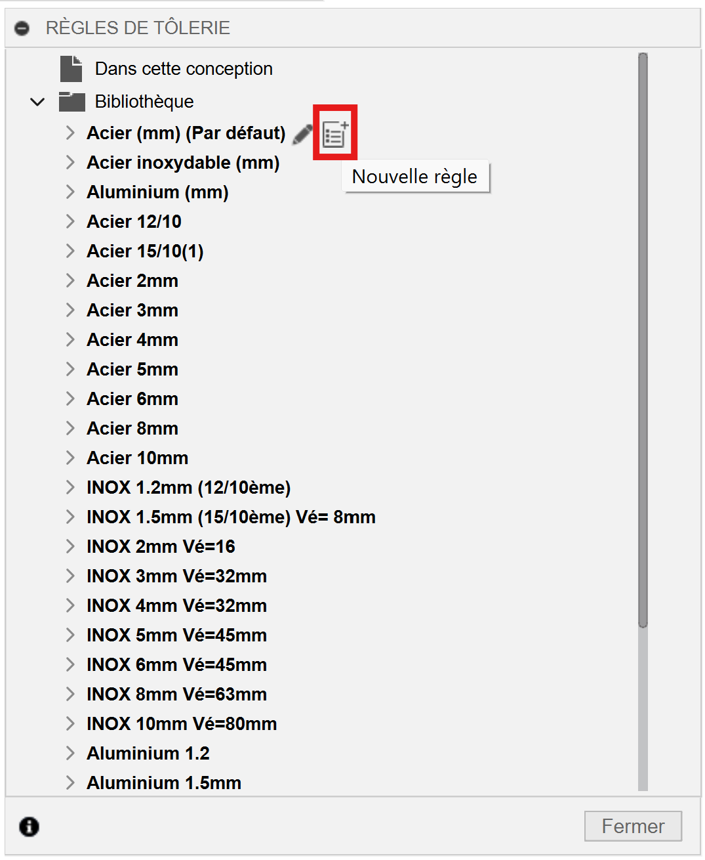Select the INOX 3mm Vé=32mm rule
Viewport: 705px width, 860px height.
tap(176, 576)
